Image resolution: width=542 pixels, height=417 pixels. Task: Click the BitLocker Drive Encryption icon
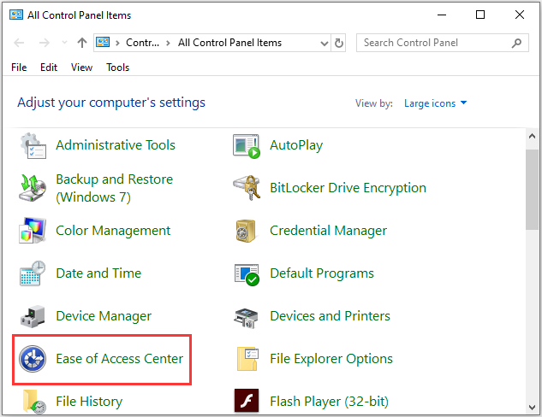tap(247, 188)
